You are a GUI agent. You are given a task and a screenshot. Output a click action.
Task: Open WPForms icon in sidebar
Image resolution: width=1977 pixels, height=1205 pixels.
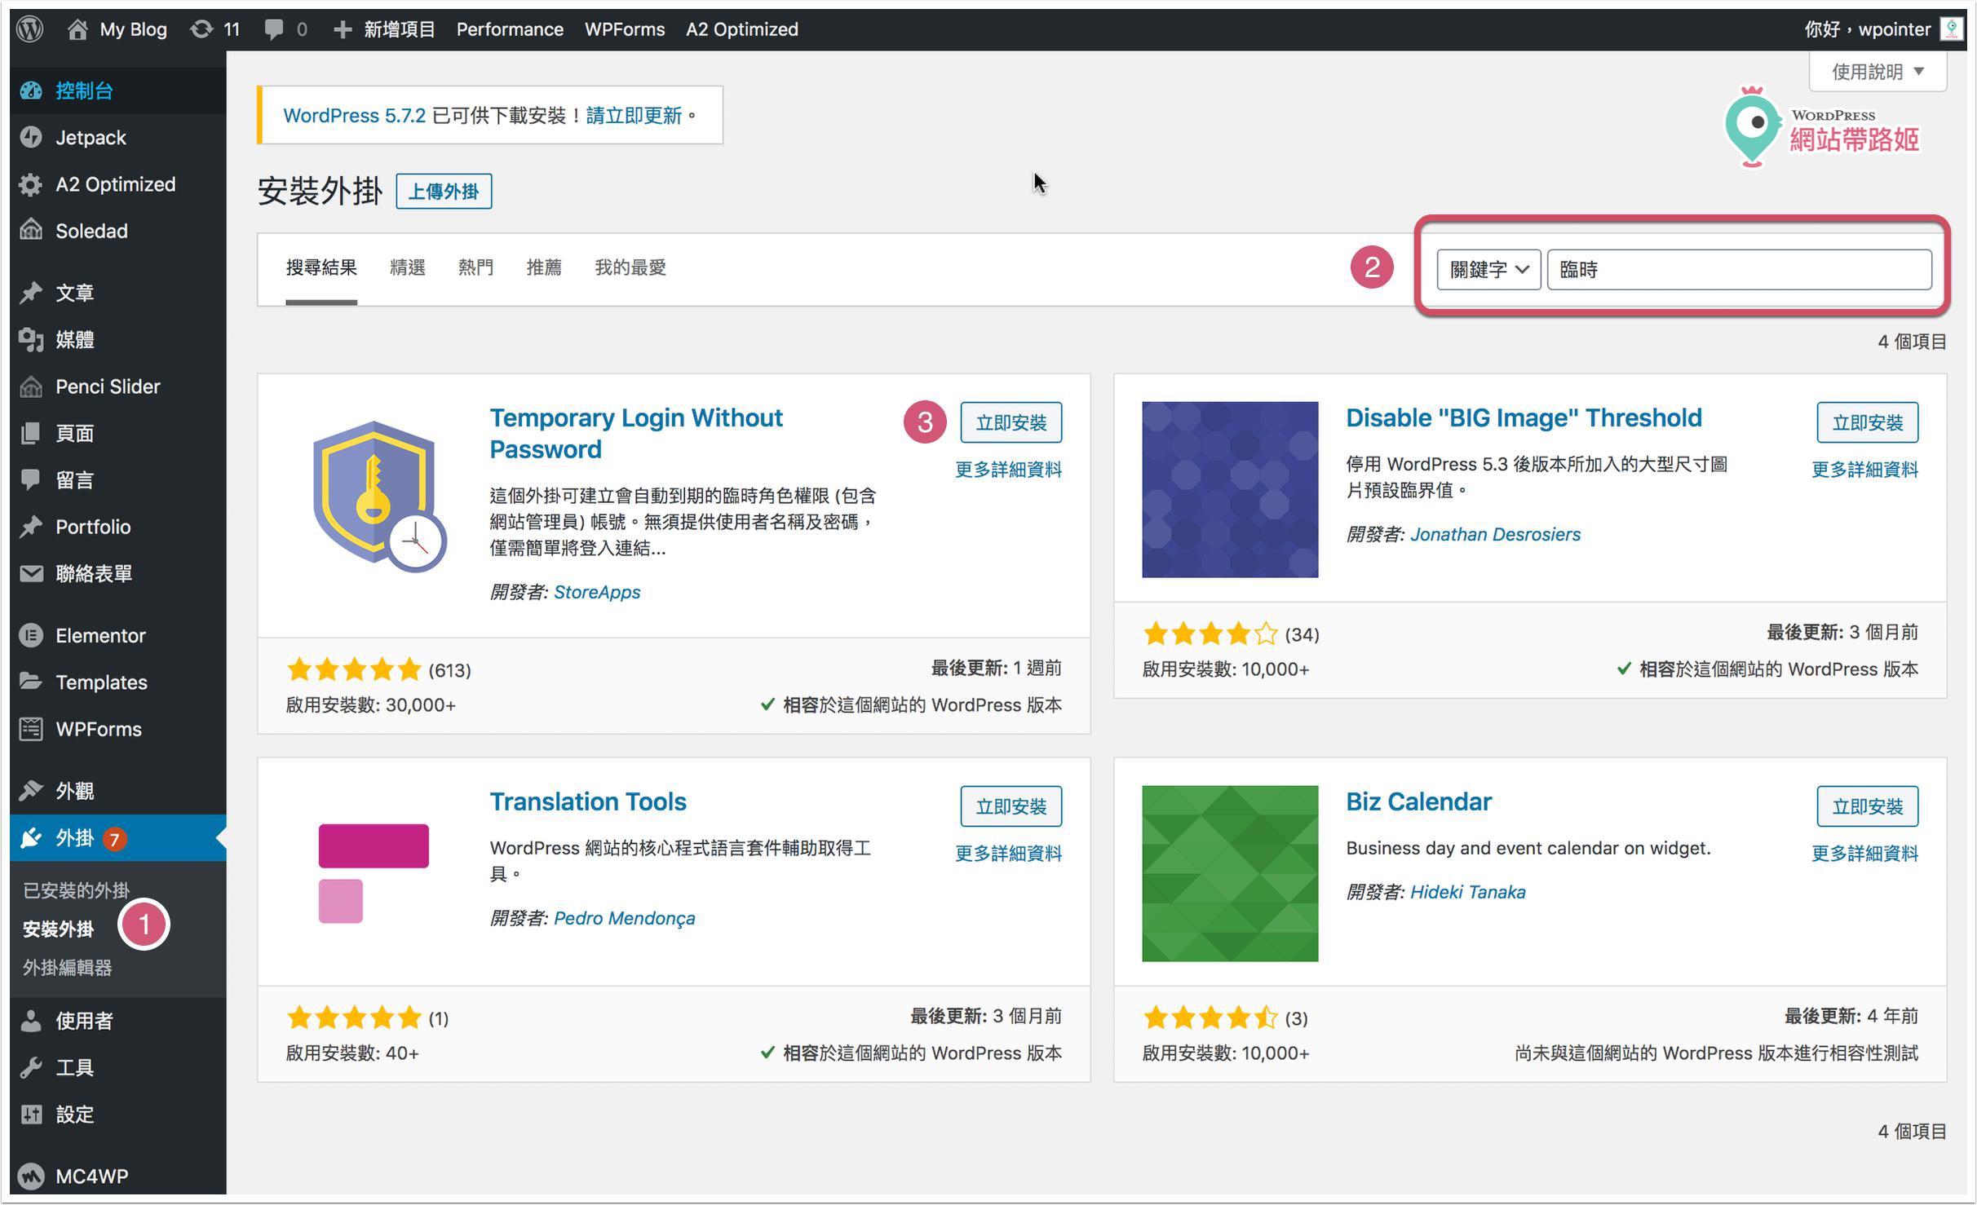click(x=31, y=729)
